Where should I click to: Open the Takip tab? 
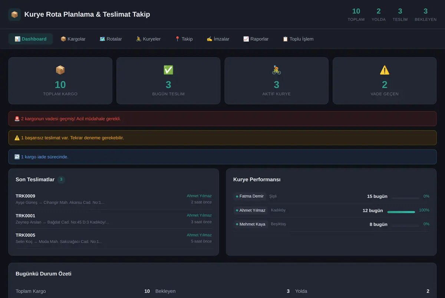pyautogui.click(x=184, y=39)
